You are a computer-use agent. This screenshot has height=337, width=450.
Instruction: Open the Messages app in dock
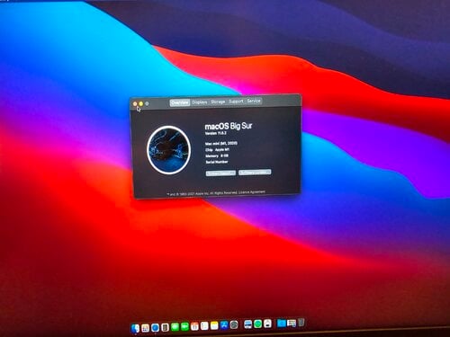pyautogui.click(x=175, y=326)
